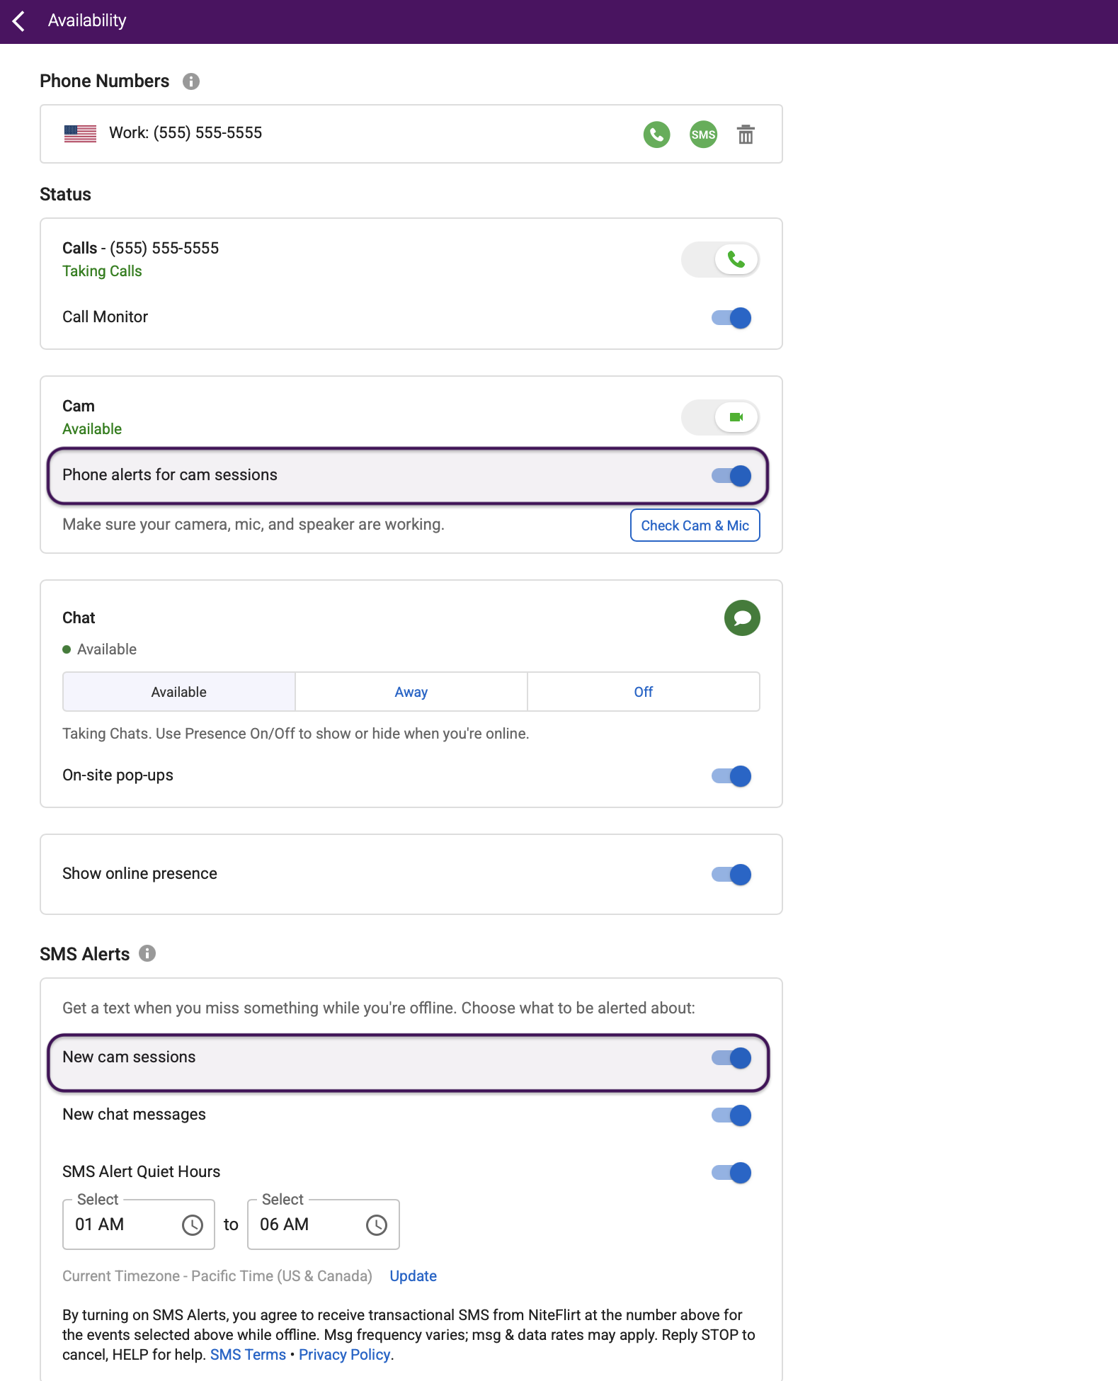Screen dimensions: 1118x1381
Task: Go back using the Availability header arrow
Action: tap(19, 21)
